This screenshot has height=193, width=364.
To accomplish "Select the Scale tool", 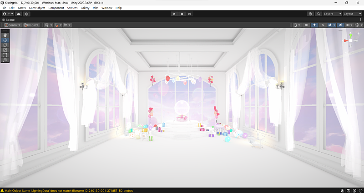I will click(5, 50).
